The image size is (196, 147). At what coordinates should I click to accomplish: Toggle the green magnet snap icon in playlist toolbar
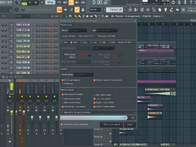[x=70, y=16]
